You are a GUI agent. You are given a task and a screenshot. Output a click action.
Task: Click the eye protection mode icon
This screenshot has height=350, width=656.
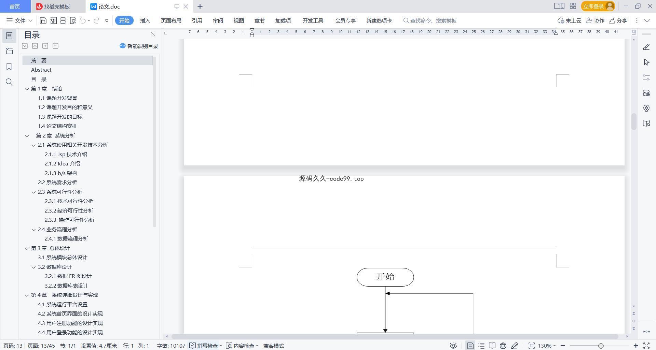[x=453, y=346]
